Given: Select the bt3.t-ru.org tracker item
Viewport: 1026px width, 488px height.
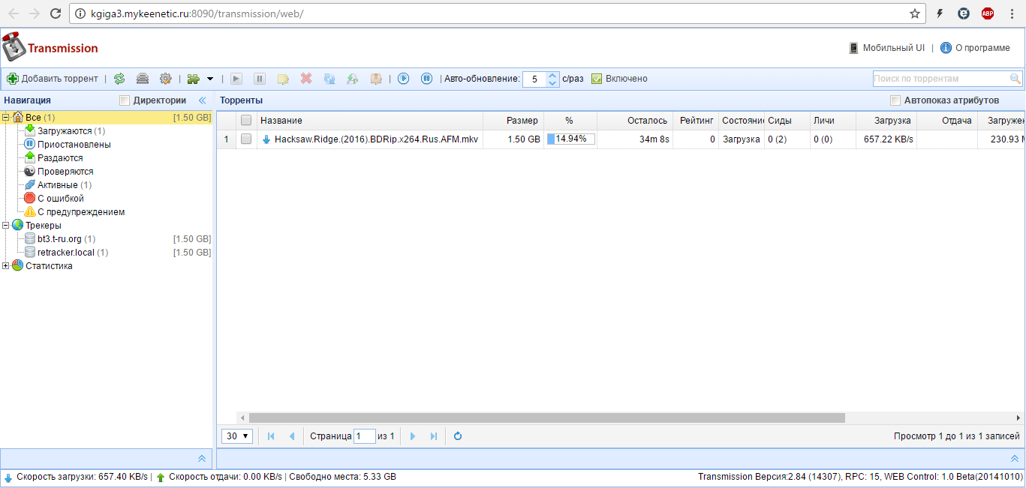Looking at the screenshot, I should tap(59, 239).
